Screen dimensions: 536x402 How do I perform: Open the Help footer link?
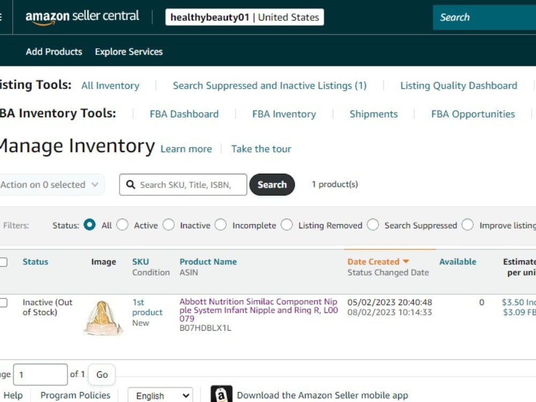[x=13, y=395]
